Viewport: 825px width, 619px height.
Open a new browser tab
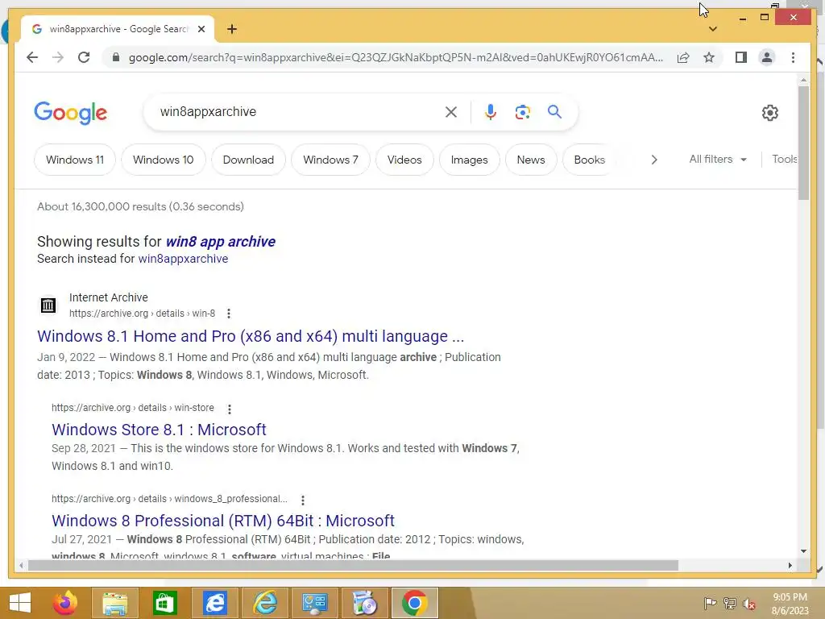click(231, 29)
